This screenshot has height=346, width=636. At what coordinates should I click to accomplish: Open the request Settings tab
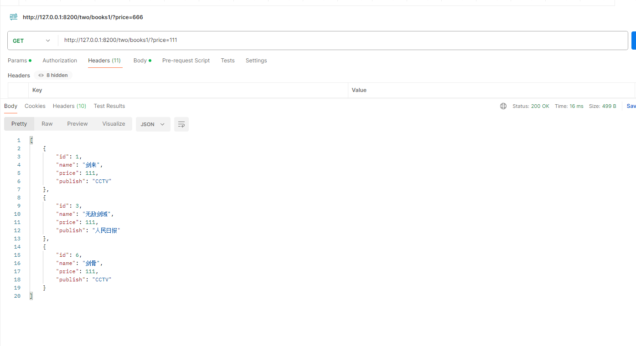(x=256, y=61)
